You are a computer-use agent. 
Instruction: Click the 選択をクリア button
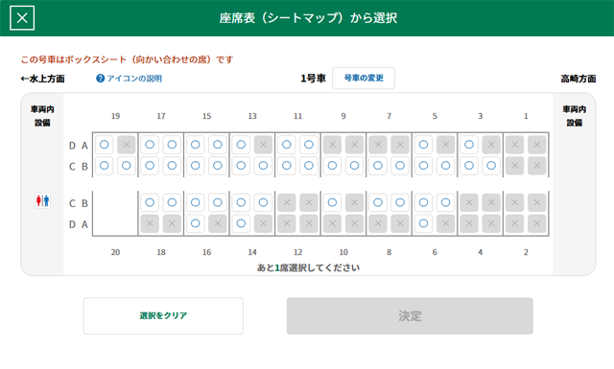point(163,315)
